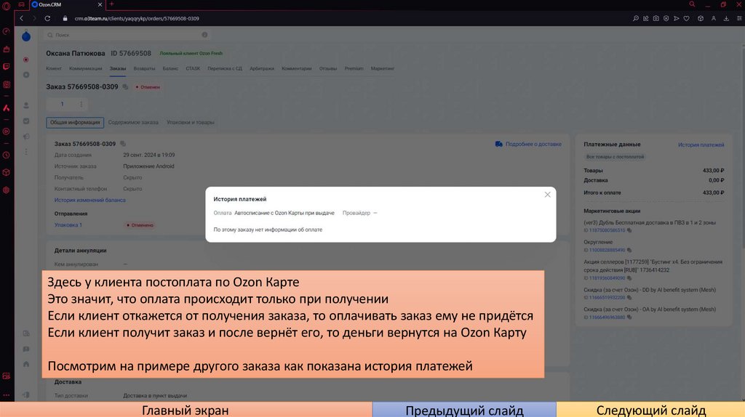Open the CTASK tab
The height and width of the screenshot is (417, 745).
(193, 69)
